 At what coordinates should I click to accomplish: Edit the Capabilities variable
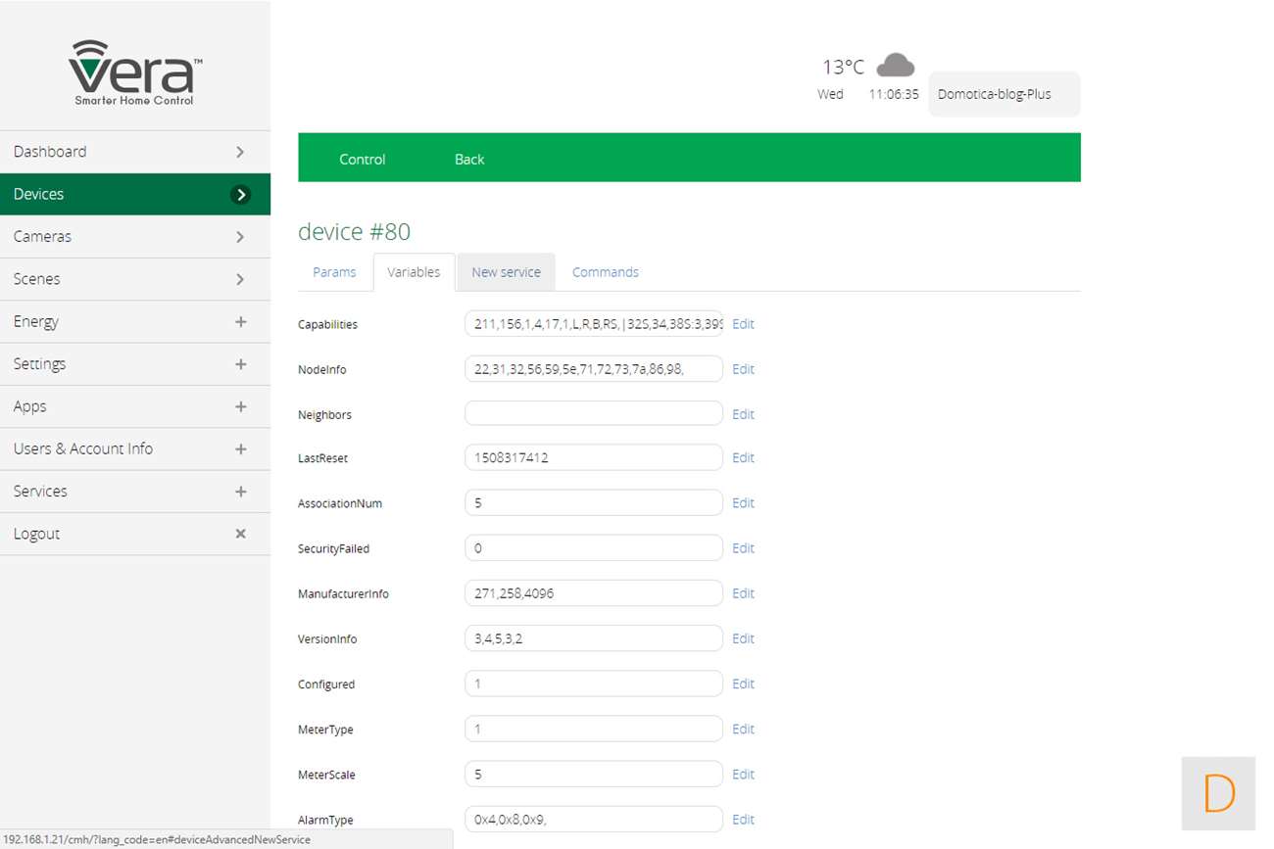[x=743, y=324]
